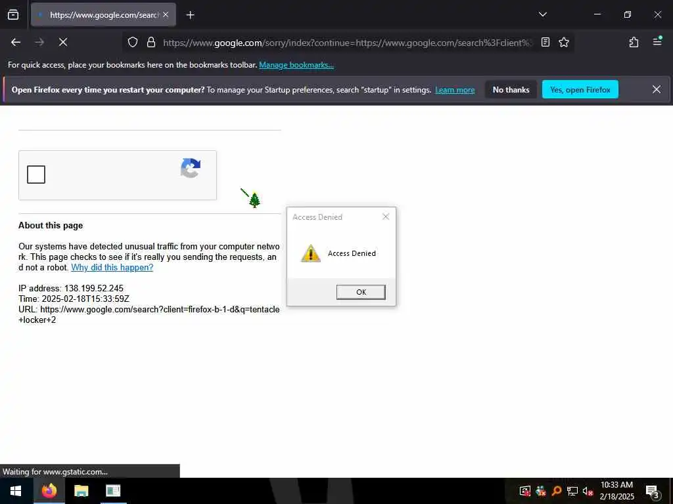Image resolution: width=673 pixels, height=504 pixels.
Task: Open File Explorer from taskbar
Action: tap(81, 491)
